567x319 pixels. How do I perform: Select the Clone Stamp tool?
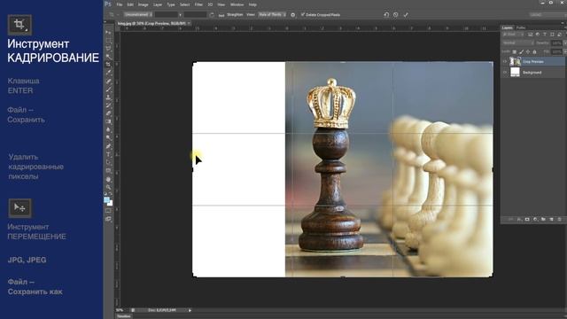coord(108,97)
